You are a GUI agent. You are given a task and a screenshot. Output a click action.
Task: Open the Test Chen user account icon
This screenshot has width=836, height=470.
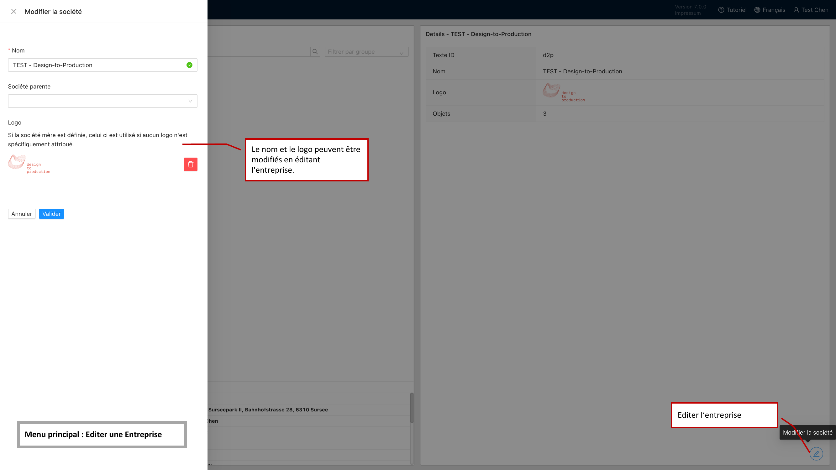point(797,10)
